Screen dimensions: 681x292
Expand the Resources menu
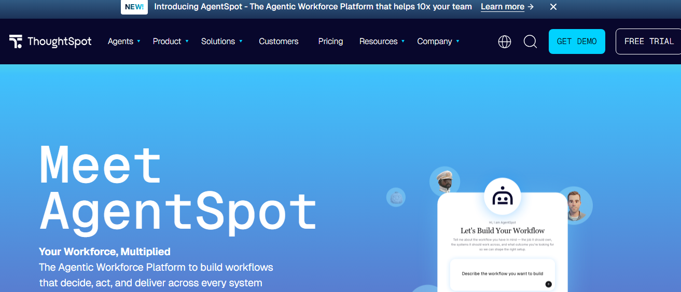click(382, 41)
